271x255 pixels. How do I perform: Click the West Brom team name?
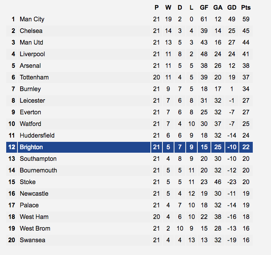35,228
